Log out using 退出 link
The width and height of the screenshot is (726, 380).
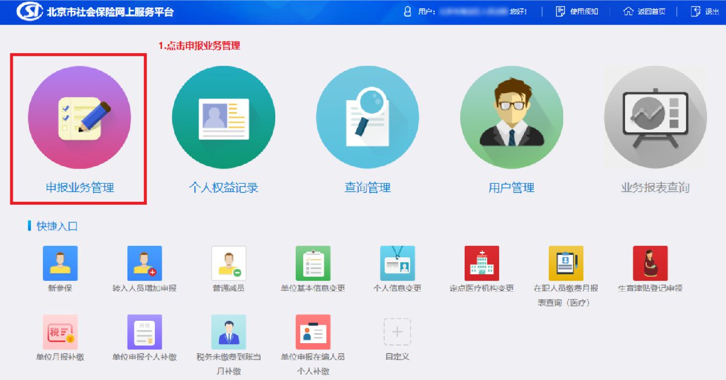click(x=712, y=11)
